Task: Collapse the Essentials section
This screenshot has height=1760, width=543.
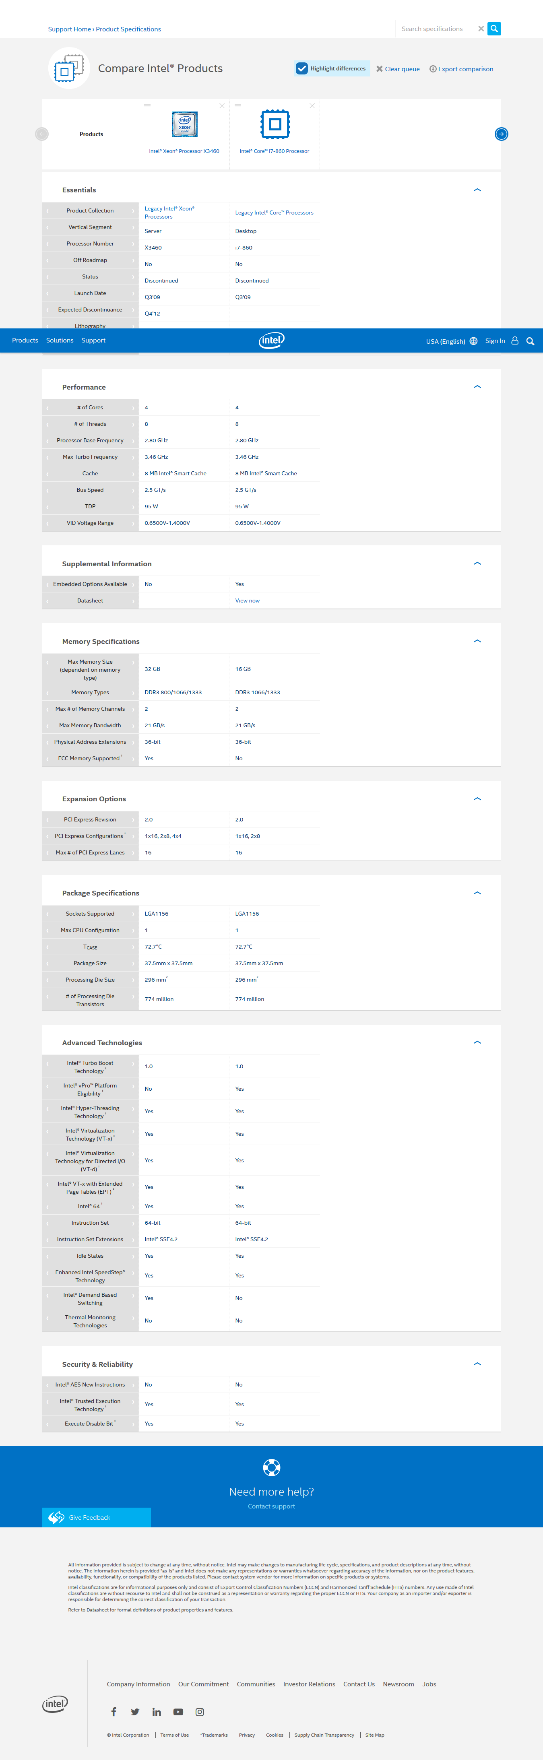Action: coord(477,190)
